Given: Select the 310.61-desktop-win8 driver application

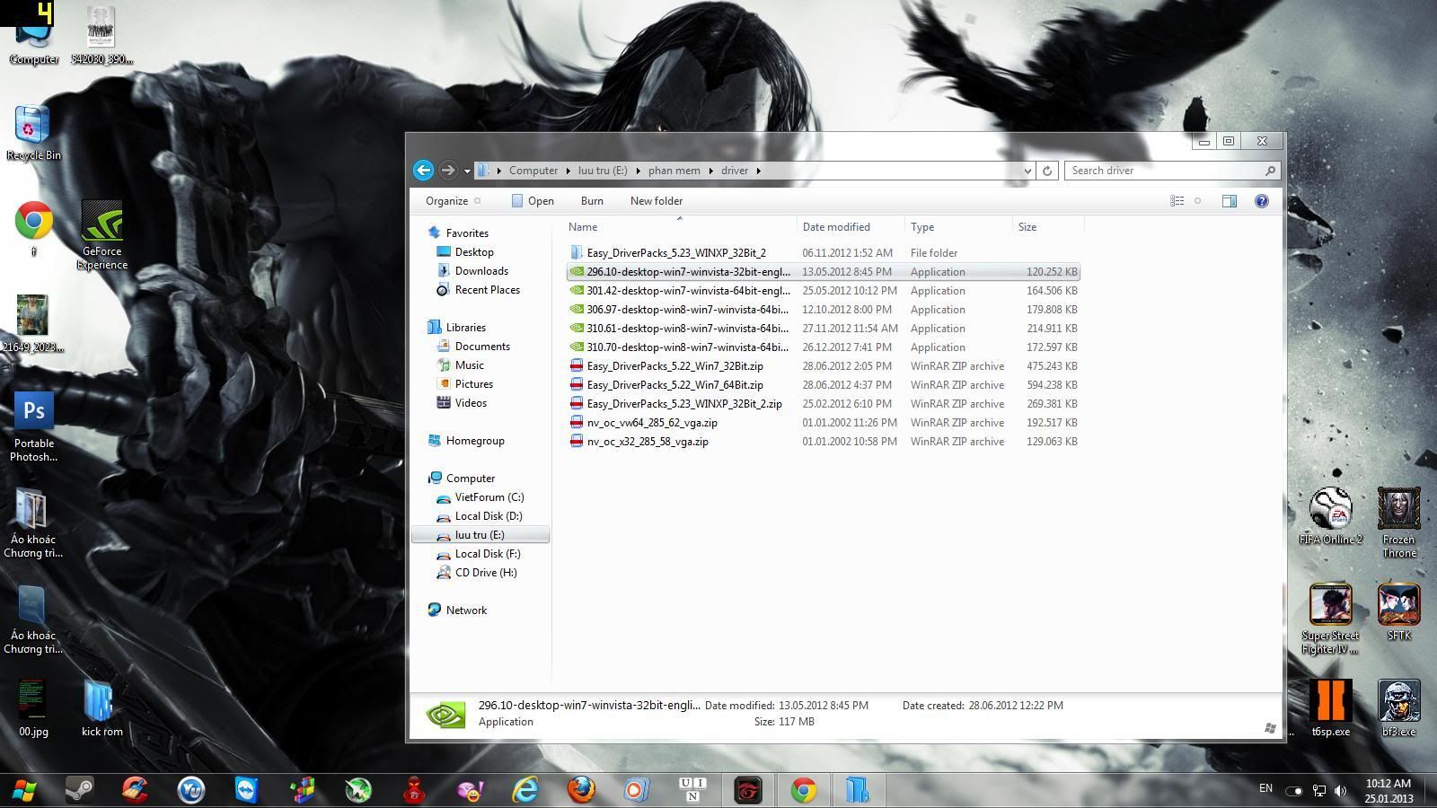Looking at the screenshot, I should (687, 329).
